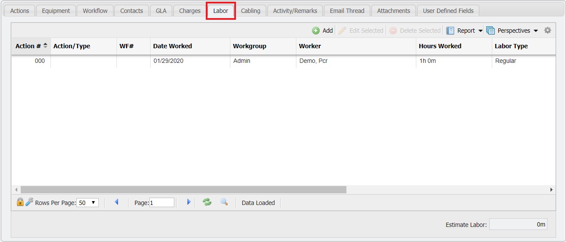
Task: Switch to the Cabling tab
Action: 250,11
